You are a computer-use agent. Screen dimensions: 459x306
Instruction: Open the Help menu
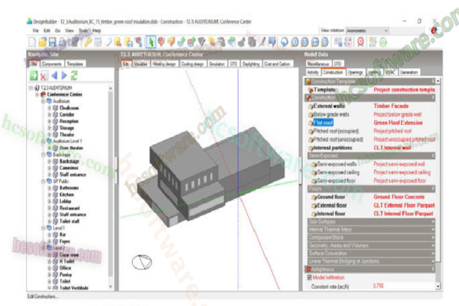coord(97,31)
